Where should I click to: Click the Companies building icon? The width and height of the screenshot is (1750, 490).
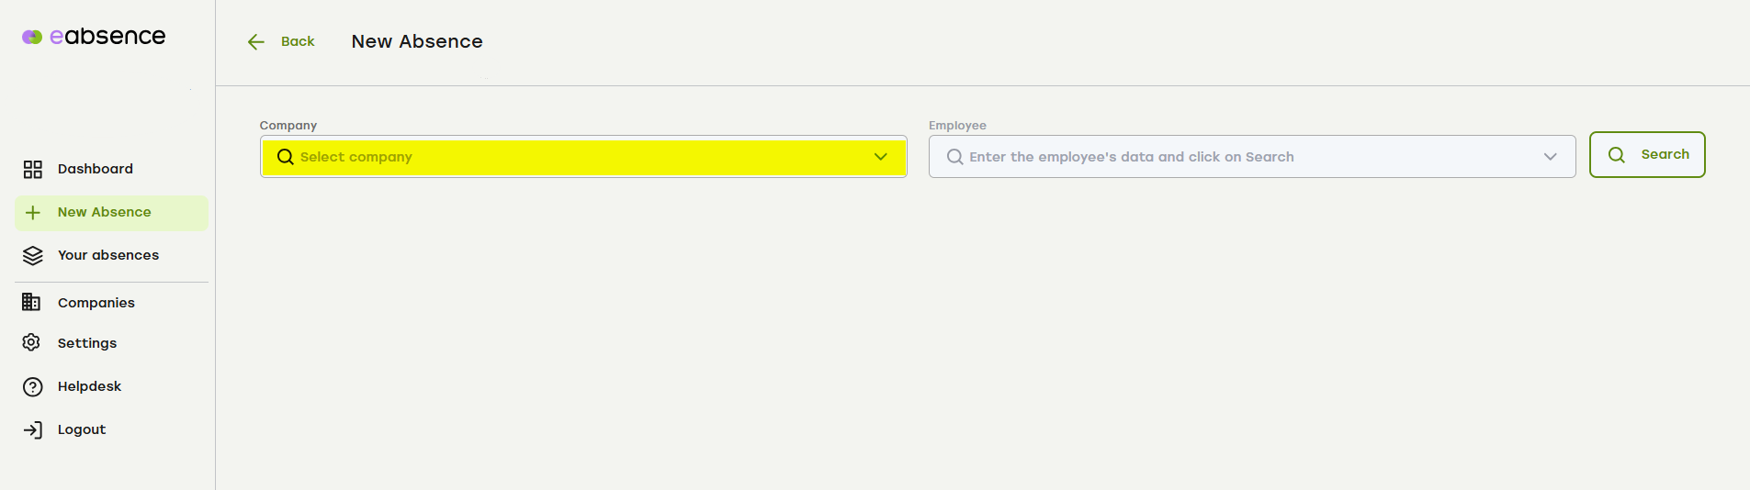(31, 302)
